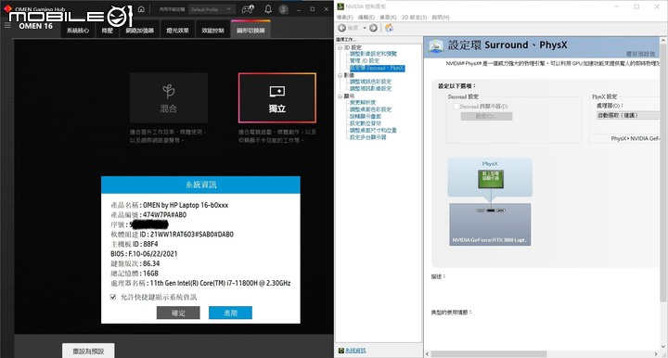The height and width of the screenshot is (358, 668).
Task: Go back in NVIDIA Control Panel
Action: tap(342, 28)
